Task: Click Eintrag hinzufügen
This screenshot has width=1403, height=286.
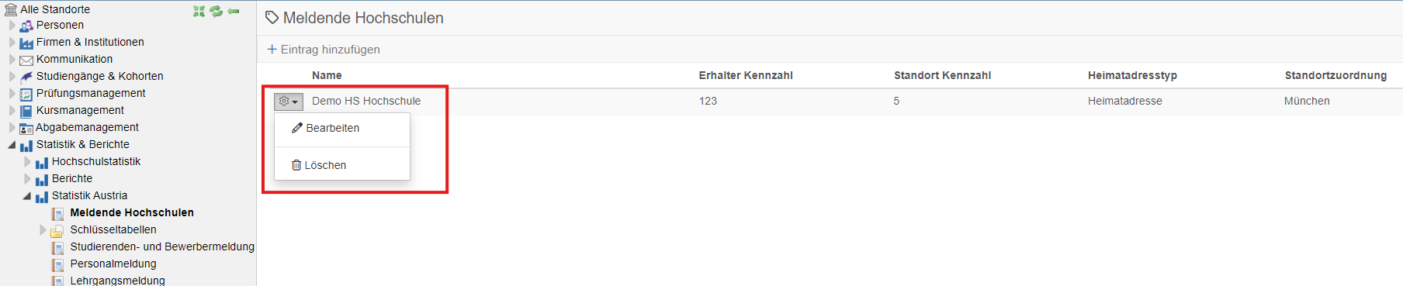Action: [324, 50]
